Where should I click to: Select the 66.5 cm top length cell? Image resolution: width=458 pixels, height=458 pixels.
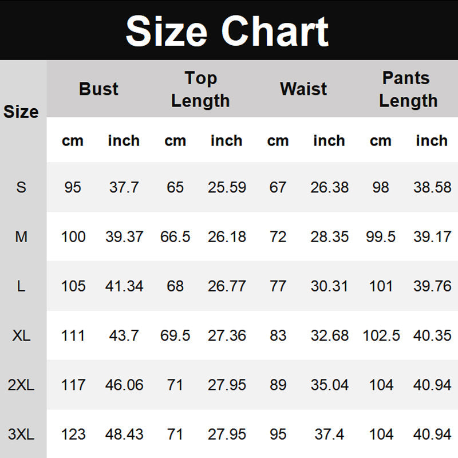(x=175, y=236)
